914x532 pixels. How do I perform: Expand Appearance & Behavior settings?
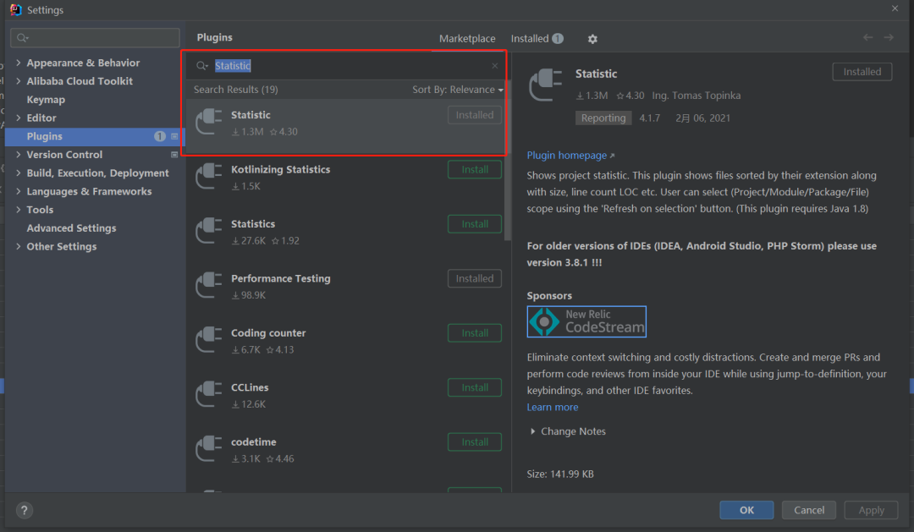tap(18, 63)
